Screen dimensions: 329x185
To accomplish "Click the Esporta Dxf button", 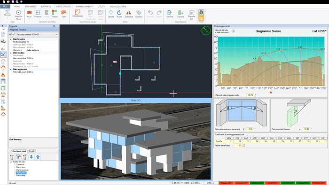I will (191, 15).
